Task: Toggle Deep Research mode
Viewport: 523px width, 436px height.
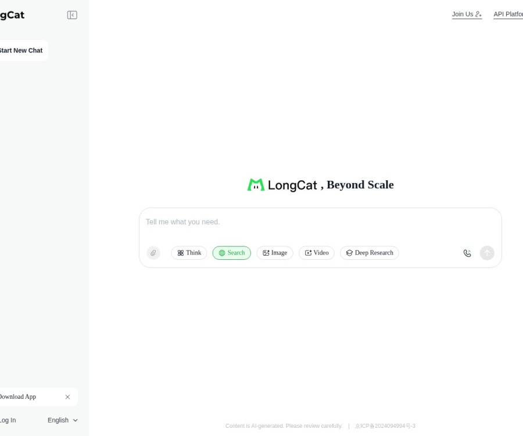Action: (x=370, y=253)
